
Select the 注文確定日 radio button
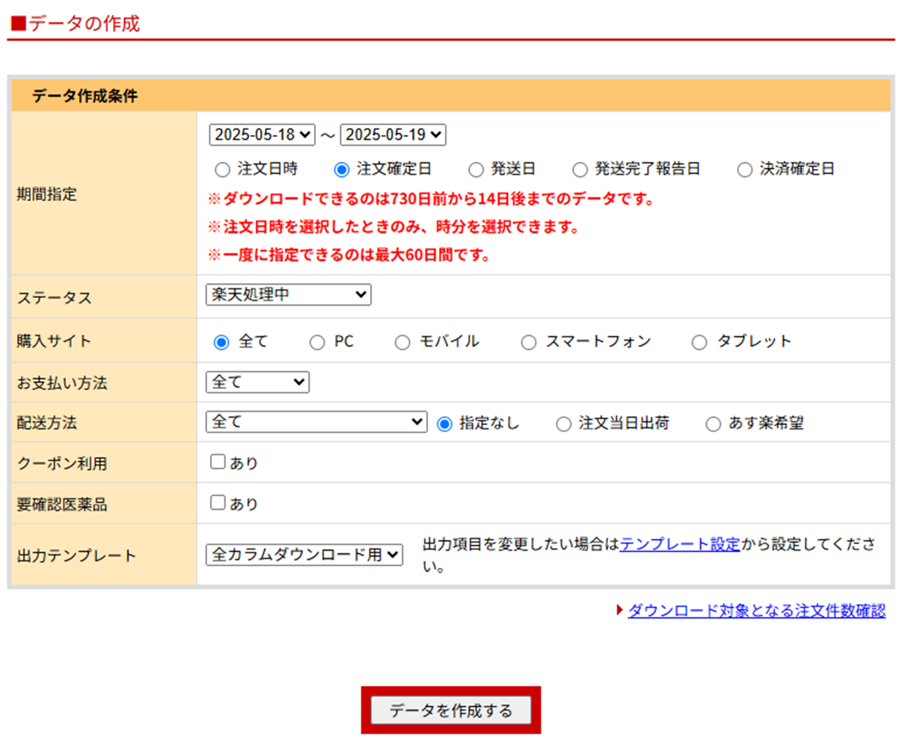[x=342, y=170]
